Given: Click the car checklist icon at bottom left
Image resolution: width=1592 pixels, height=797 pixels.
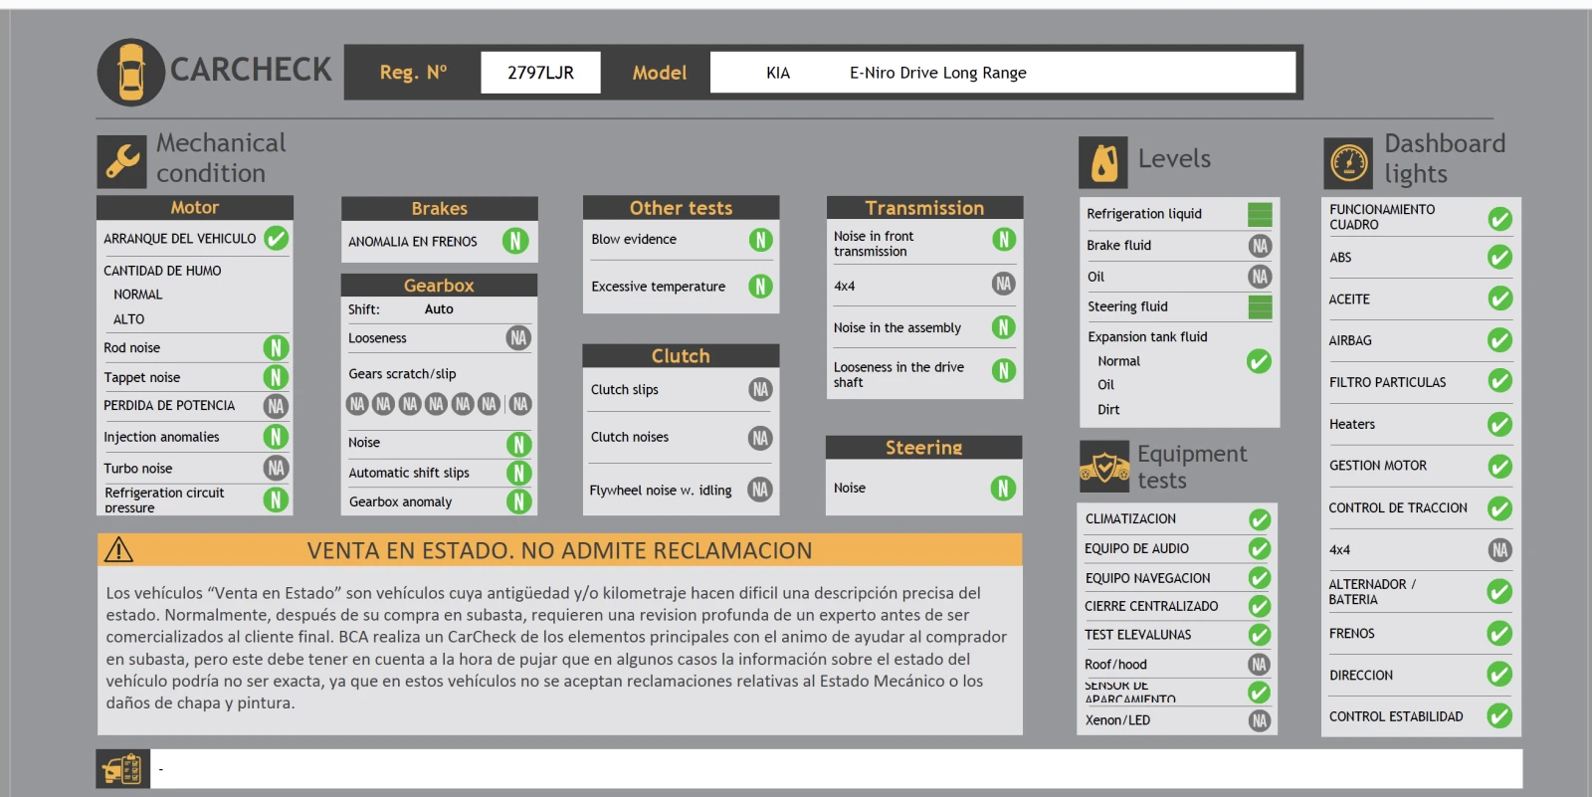Looking at the screenshot, I should pyautogui.click(x=123, y=769).
